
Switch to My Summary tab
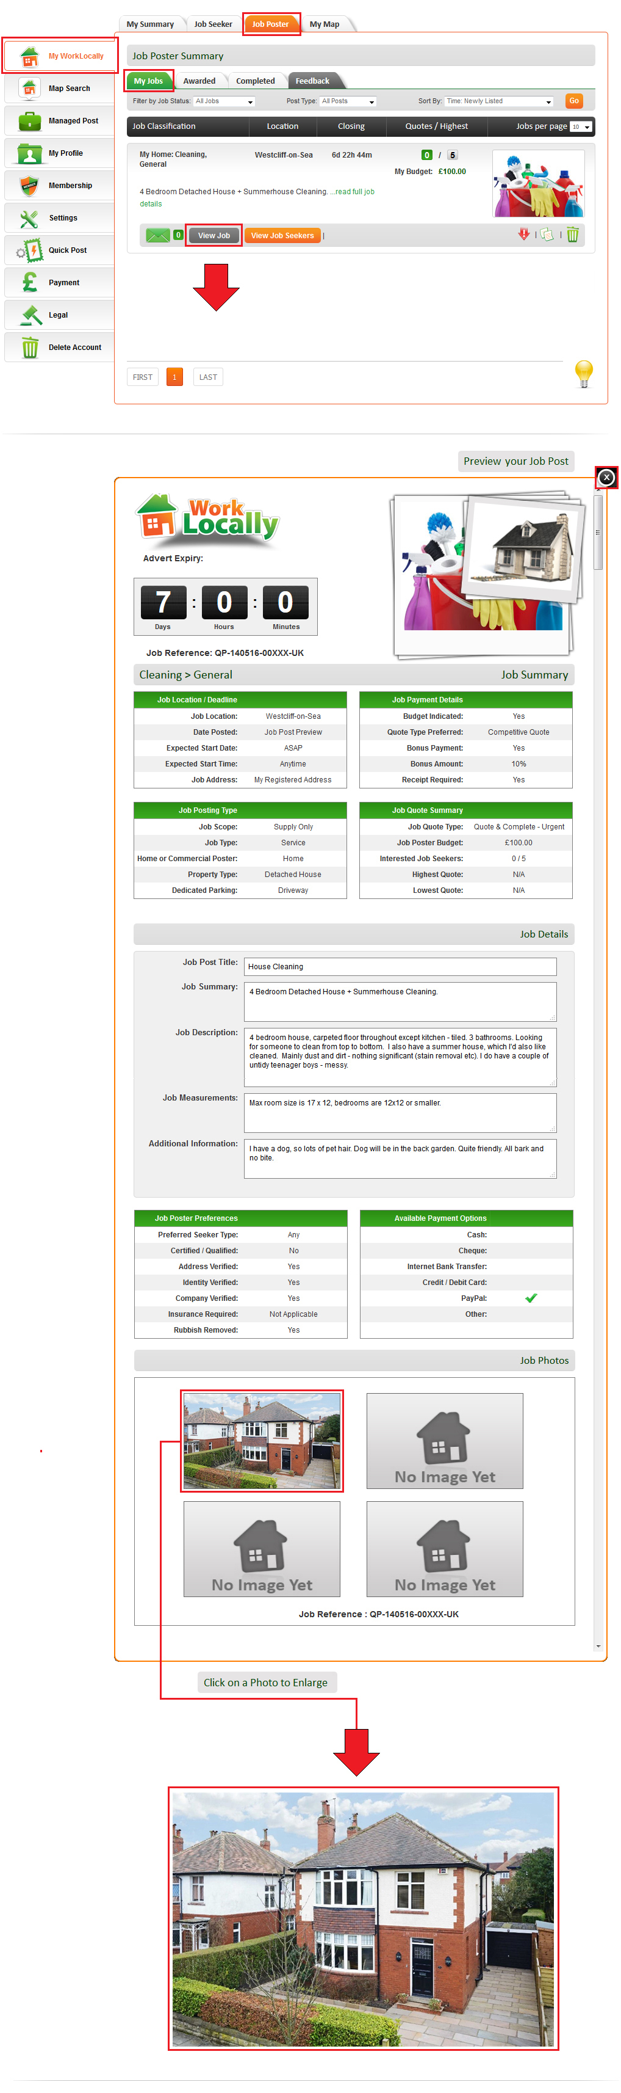(150, 24)
